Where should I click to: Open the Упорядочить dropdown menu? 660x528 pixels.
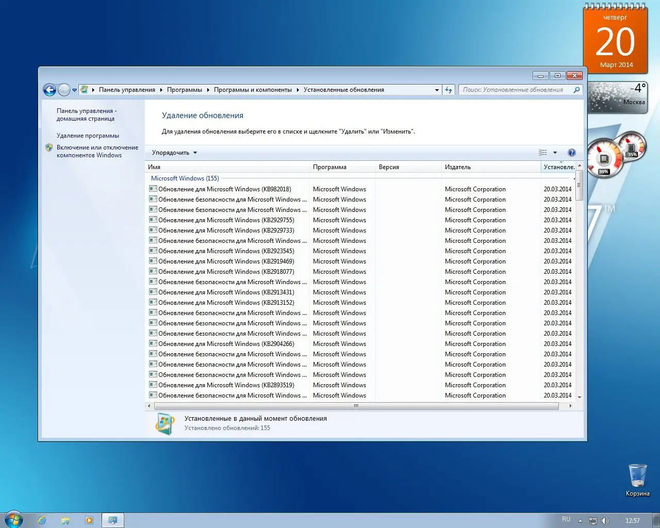point(174,153)
